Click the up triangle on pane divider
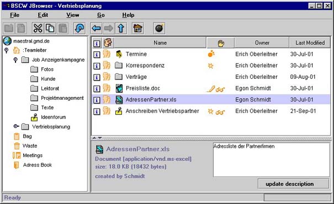 point(94,138)
